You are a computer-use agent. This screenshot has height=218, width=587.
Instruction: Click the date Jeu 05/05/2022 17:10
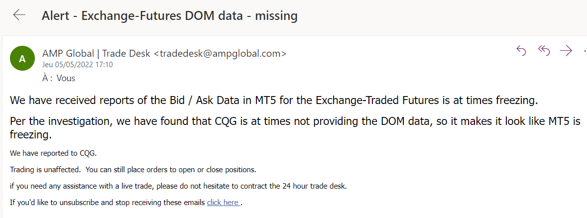click(77, 65)
